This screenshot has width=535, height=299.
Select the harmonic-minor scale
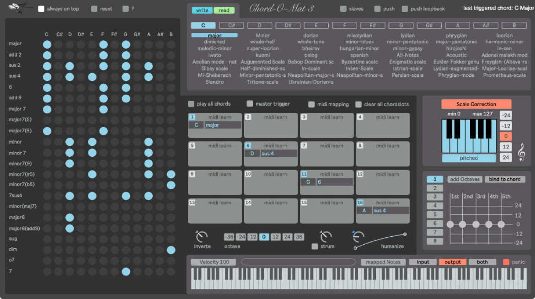(504, 42)
